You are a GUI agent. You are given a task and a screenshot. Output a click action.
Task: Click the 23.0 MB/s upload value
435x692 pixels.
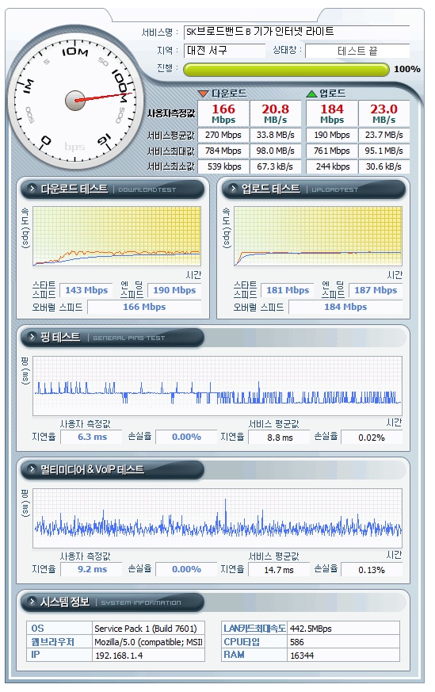383,113
